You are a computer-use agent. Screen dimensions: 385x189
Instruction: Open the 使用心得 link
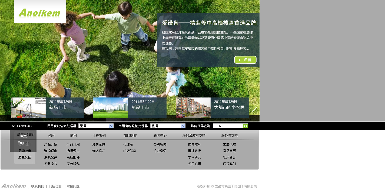pyautogui.click(x=195, y=164)
